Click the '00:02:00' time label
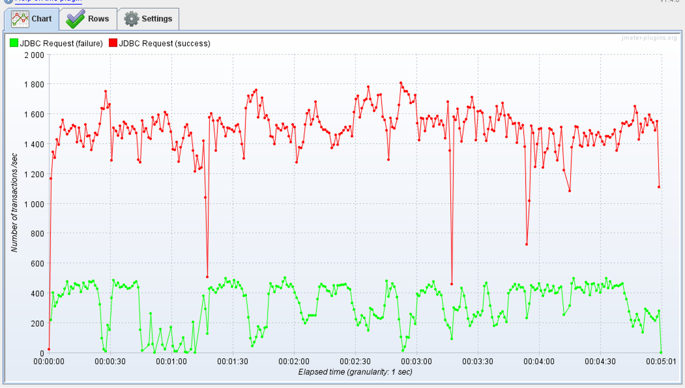The image size is (685, 388). 294,361
